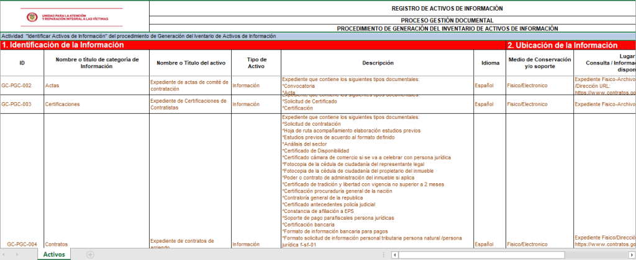636x260 pixels.
Task: Click the 'Idioma' column header
Action: coord(489,63)
